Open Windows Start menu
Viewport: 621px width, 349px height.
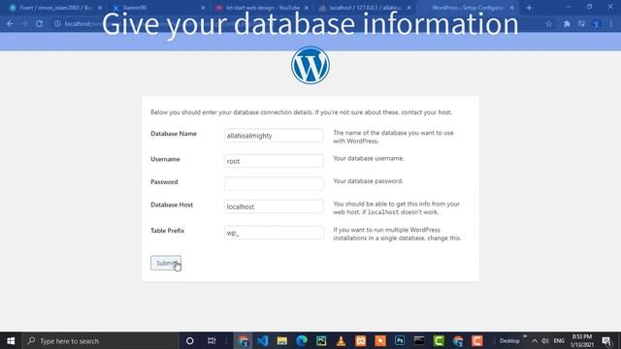point(11,340)
